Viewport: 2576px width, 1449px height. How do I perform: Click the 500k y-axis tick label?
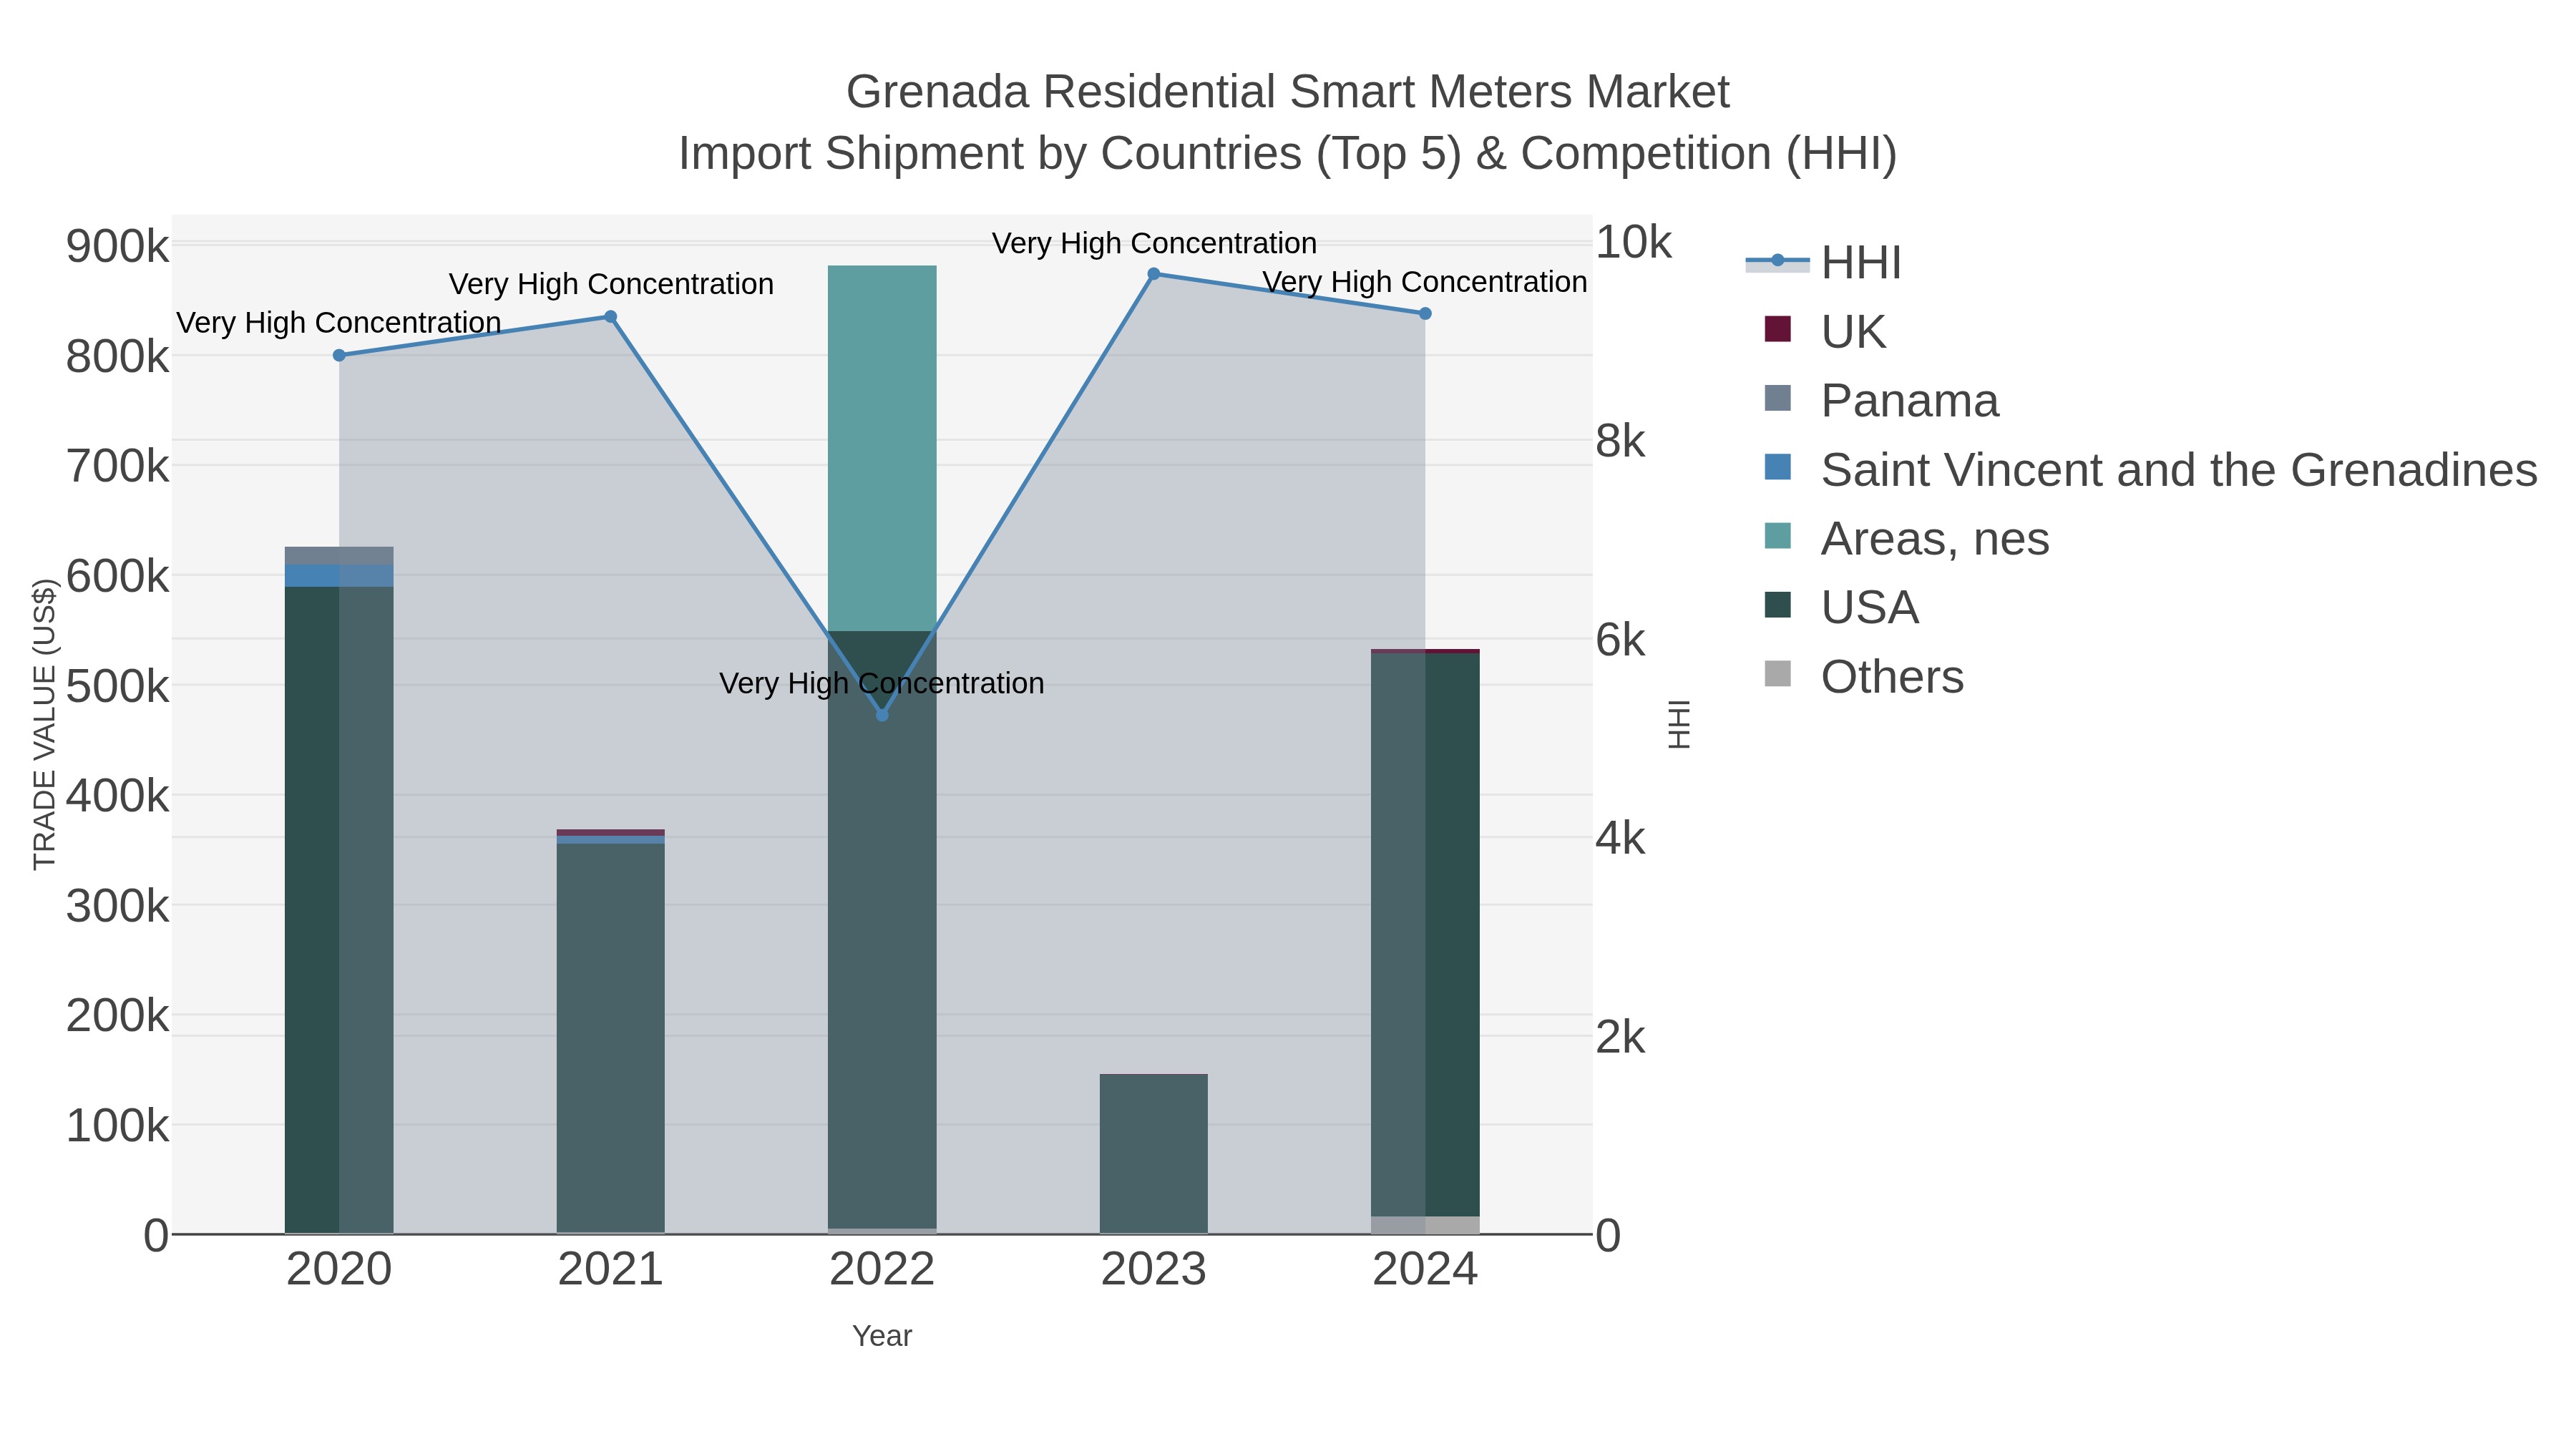(x=118, y=686)
